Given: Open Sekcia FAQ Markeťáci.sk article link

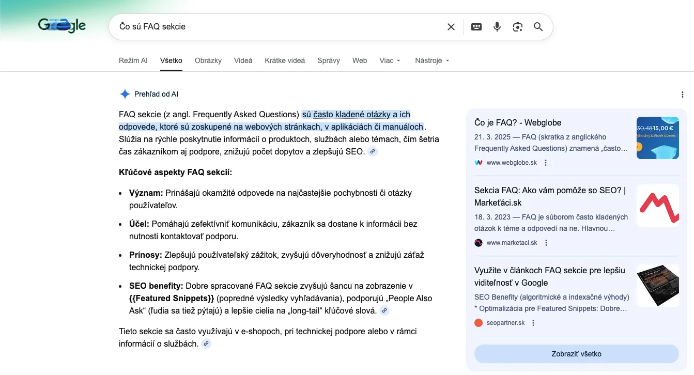Looking at the screenshot, I should [x=550, y=196].
